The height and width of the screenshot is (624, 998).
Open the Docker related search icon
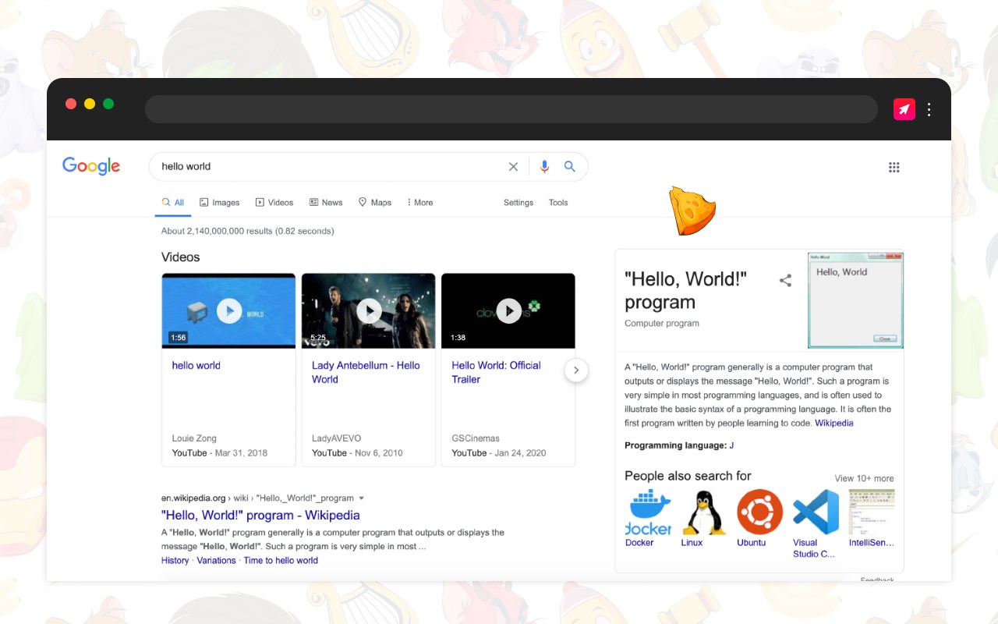pyautogui.click(x=649, y=512)
